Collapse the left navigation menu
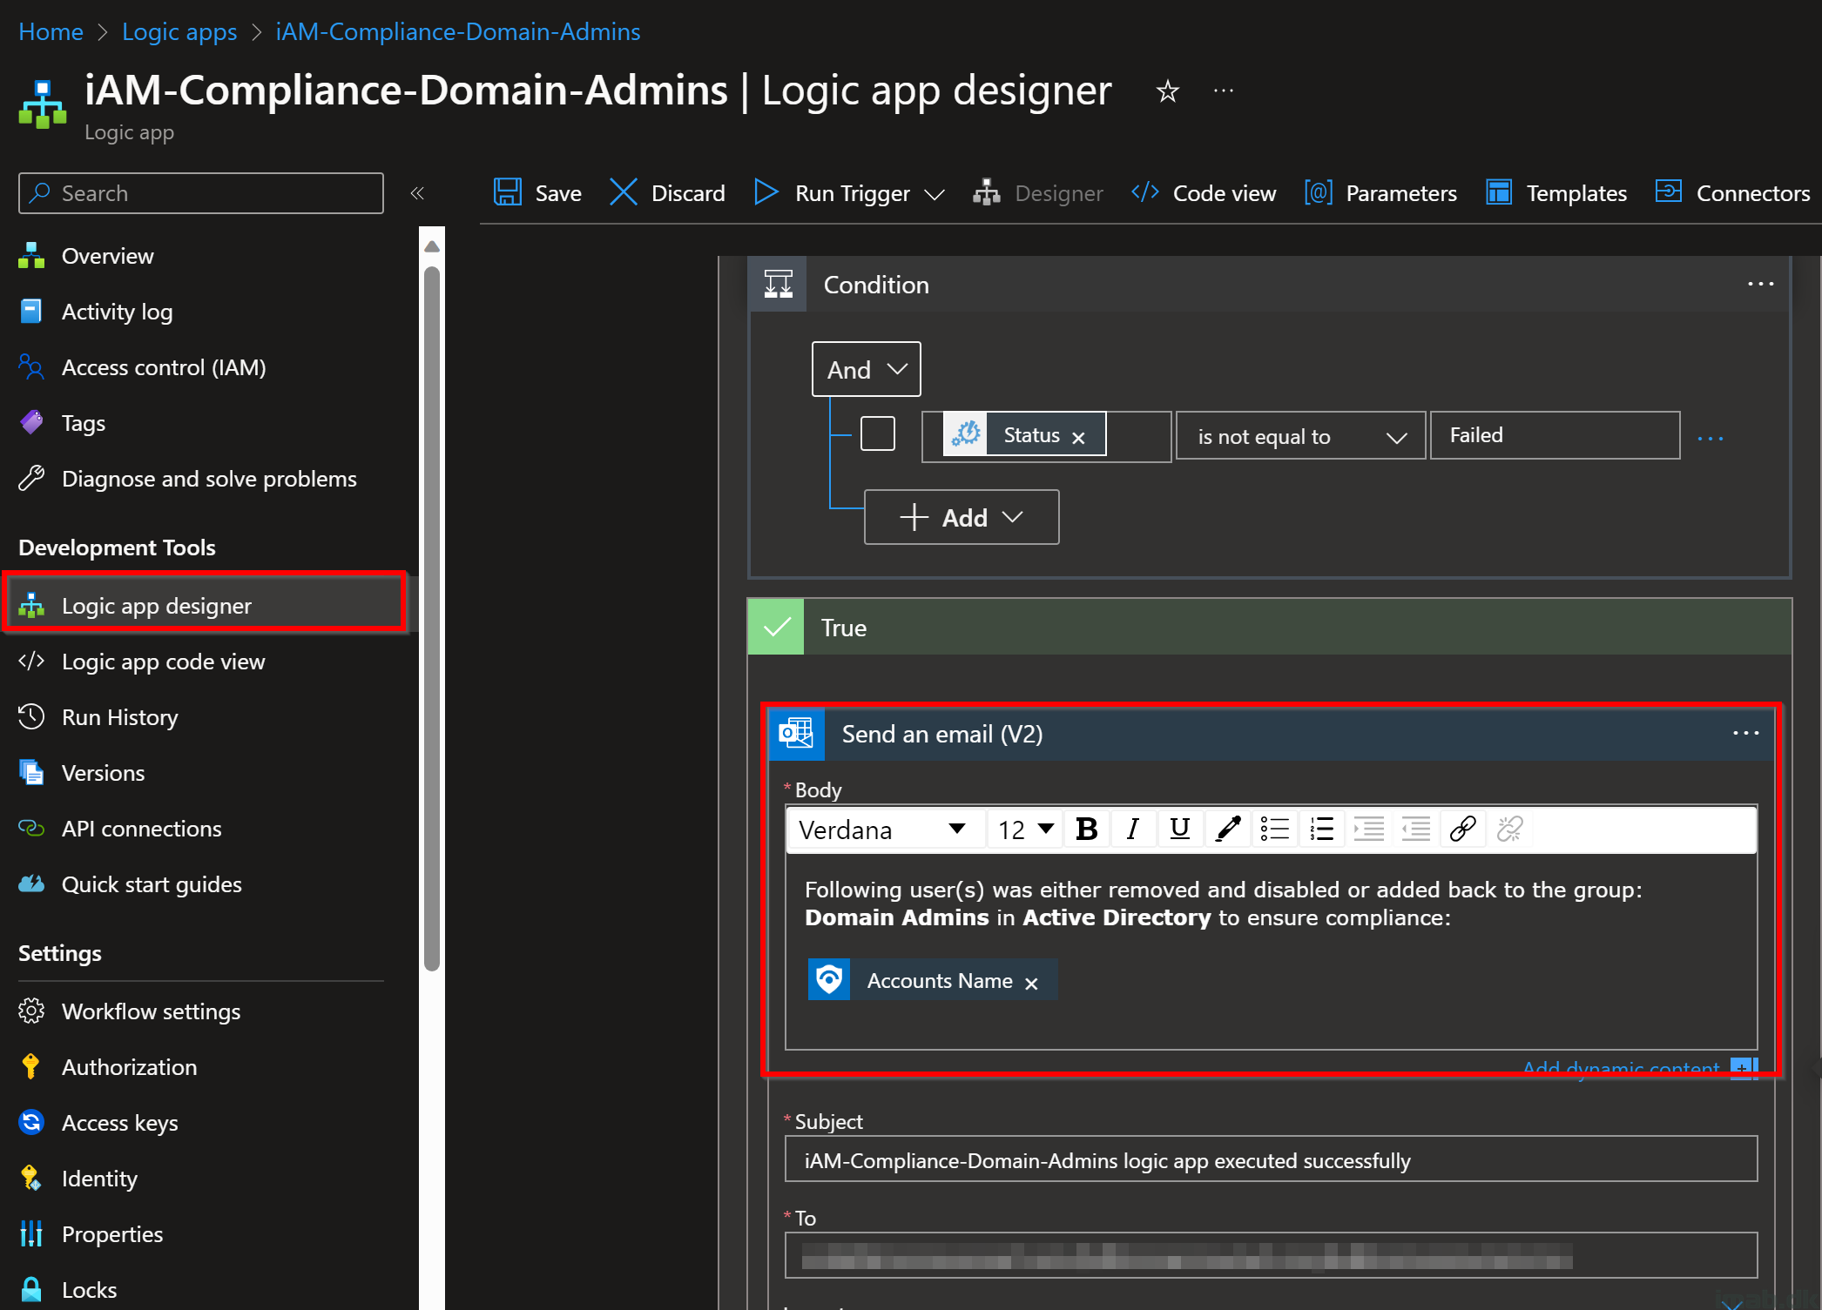 coord(417,193)
